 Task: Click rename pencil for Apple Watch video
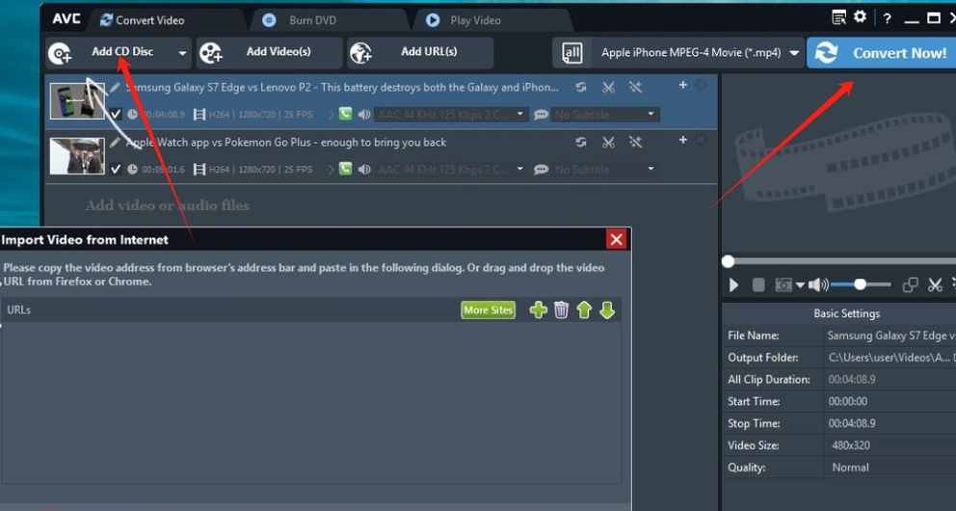[x=115, y=142]
